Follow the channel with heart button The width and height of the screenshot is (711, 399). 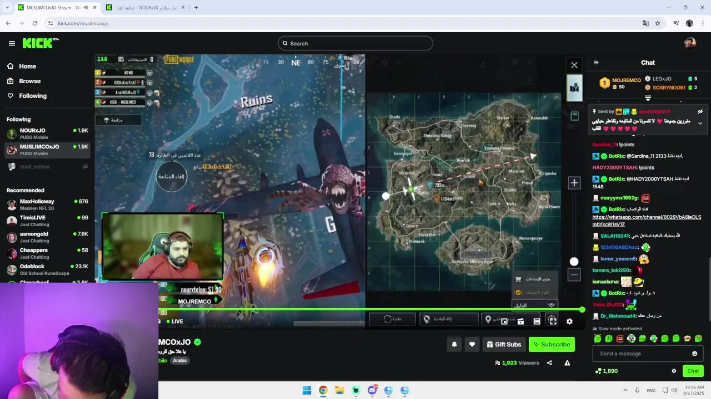[472, 344]
